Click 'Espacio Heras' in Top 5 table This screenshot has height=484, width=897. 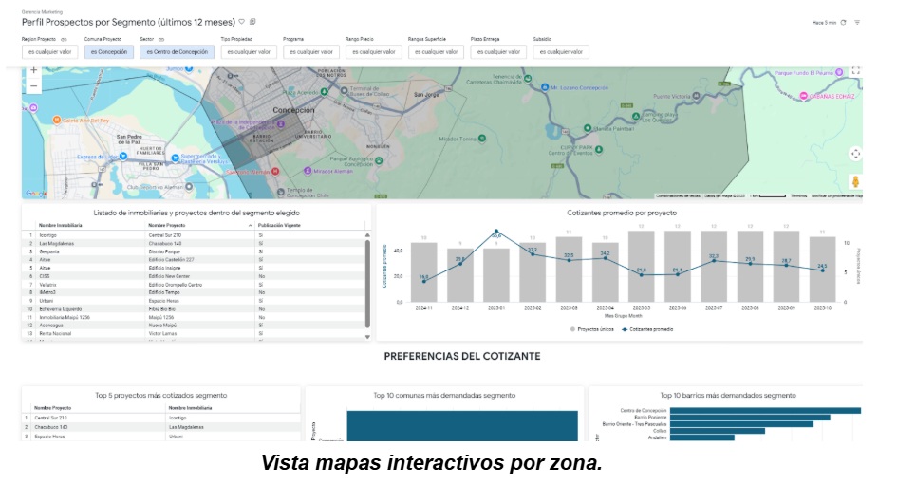49,437
